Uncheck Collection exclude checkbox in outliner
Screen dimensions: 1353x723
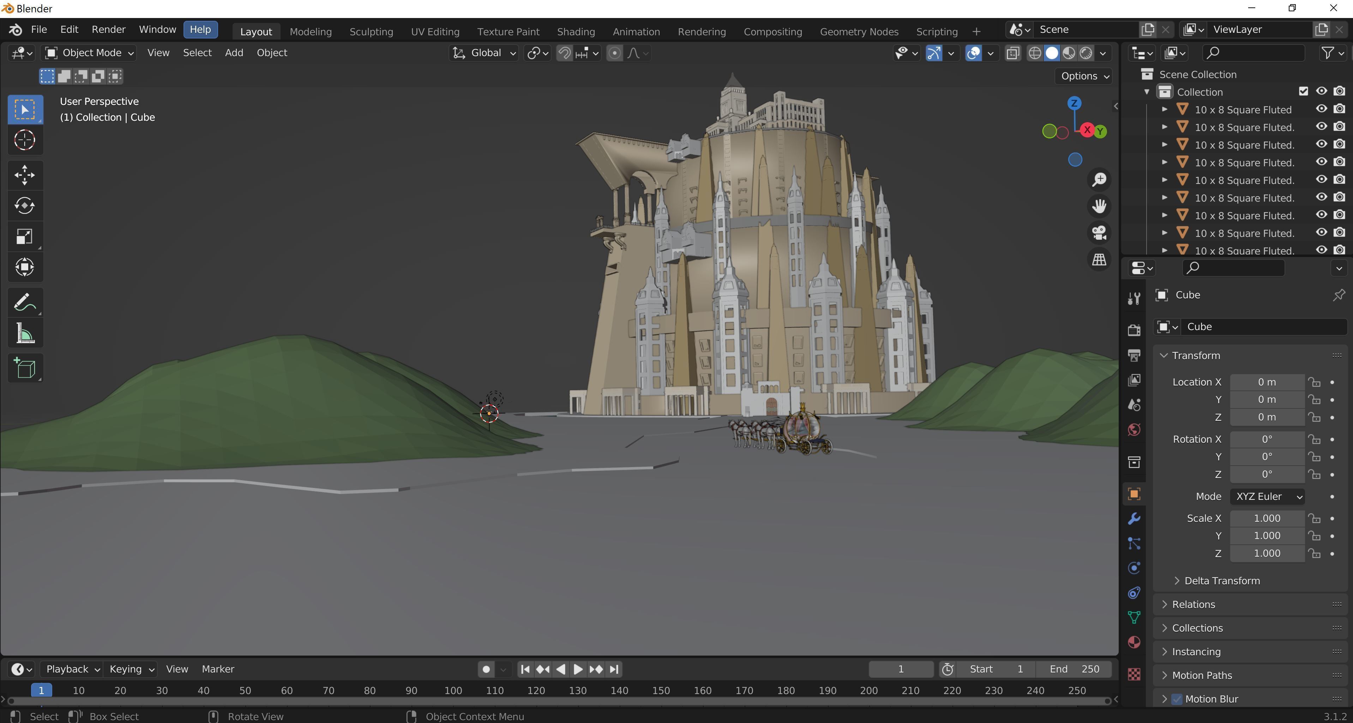click(x=1303, y=91)
